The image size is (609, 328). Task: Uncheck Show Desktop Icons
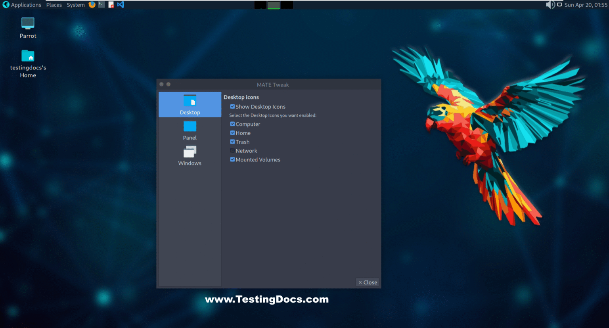click(x=232, y=106)
